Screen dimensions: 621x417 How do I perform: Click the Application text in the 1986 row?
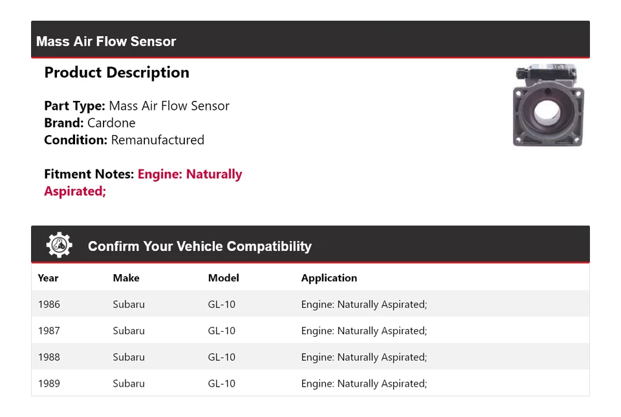point(364,305)
